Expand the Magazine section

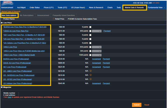coord(2,87)
